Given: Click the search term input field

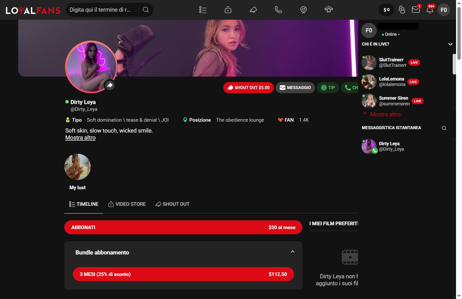Looking at the screenshot, I should (x=101, y=10).
